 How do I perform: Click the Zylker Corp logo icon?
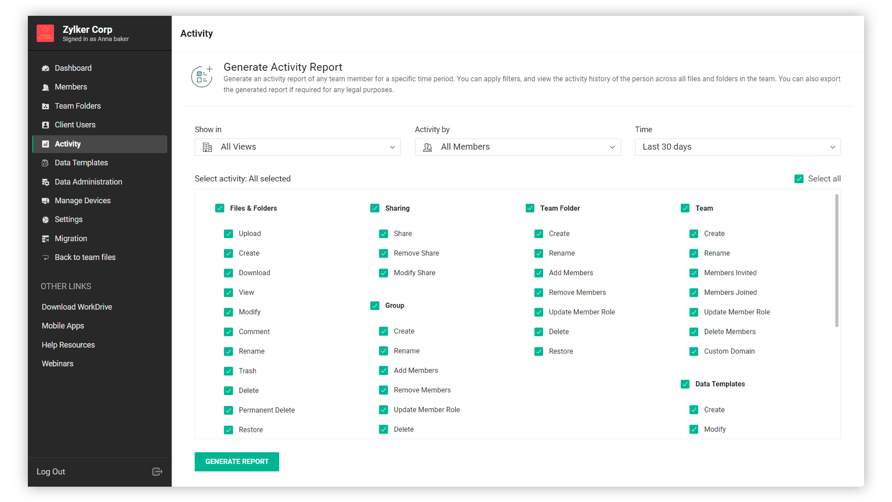click(x=46, y=33)
